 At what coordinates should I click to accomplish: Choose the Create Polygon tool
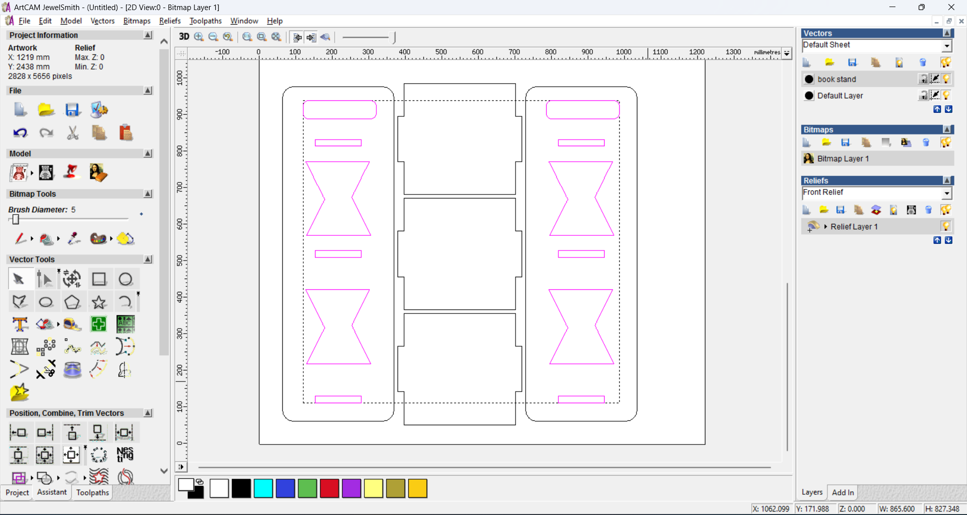pyautogui.click(x=73, y=302)
